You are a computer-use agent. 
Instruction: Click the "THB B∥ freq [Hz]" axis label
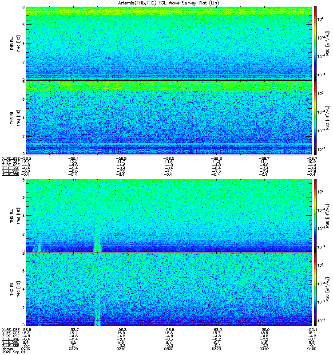[x=15, y=118]
